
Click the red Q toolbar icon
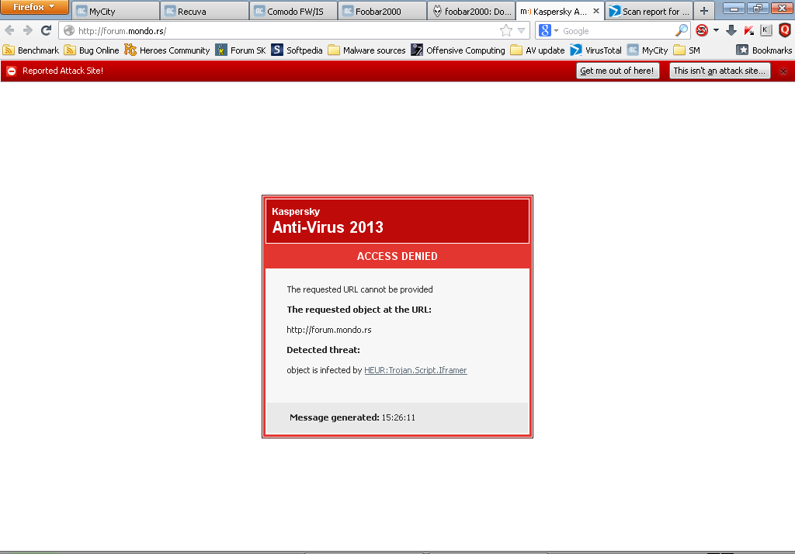[x=785, y=30]
